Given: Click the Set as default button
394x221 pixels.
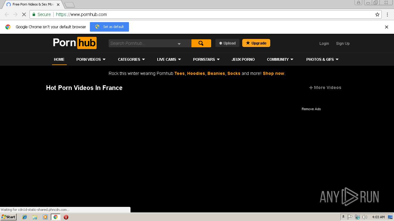Looking at the screenshot, I should point(109,27).
